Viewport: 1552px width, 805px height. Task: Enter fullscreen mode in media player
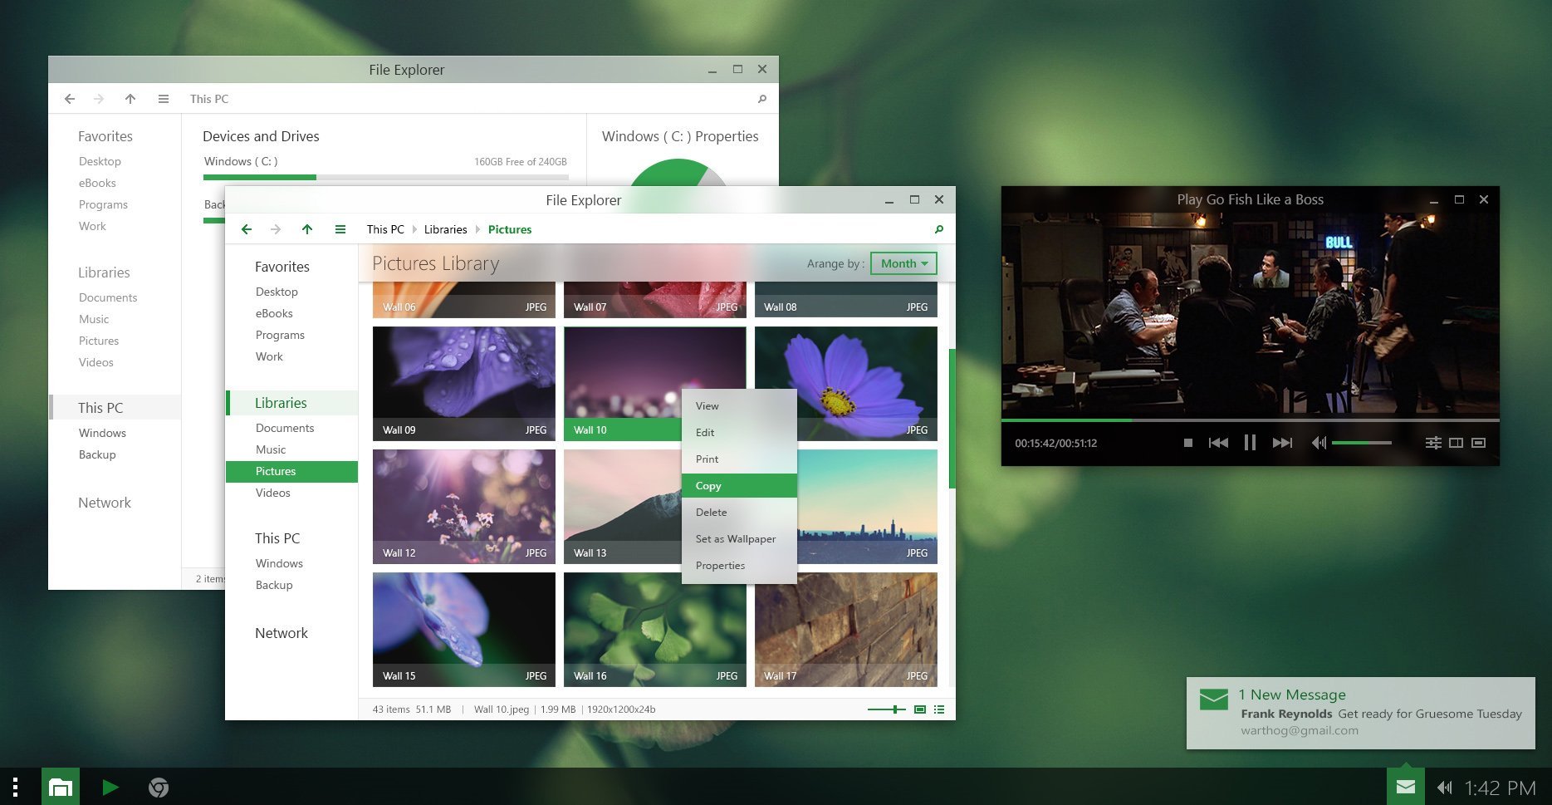click(1479, 443)
